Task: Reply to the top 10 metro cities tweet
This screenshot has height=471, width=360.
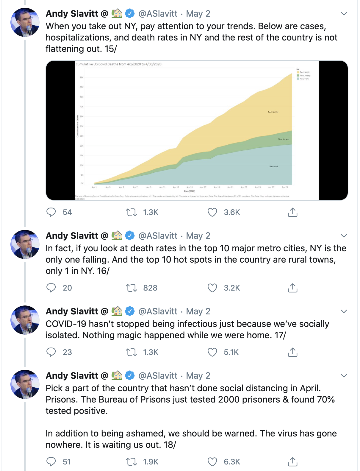Action: click(x=51, y=288)
